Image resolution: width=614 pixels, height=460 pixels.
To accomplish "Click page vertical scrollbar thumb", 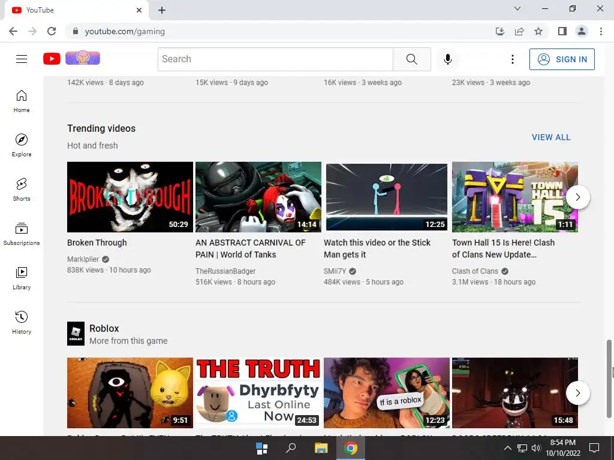I will pos(609,379).
